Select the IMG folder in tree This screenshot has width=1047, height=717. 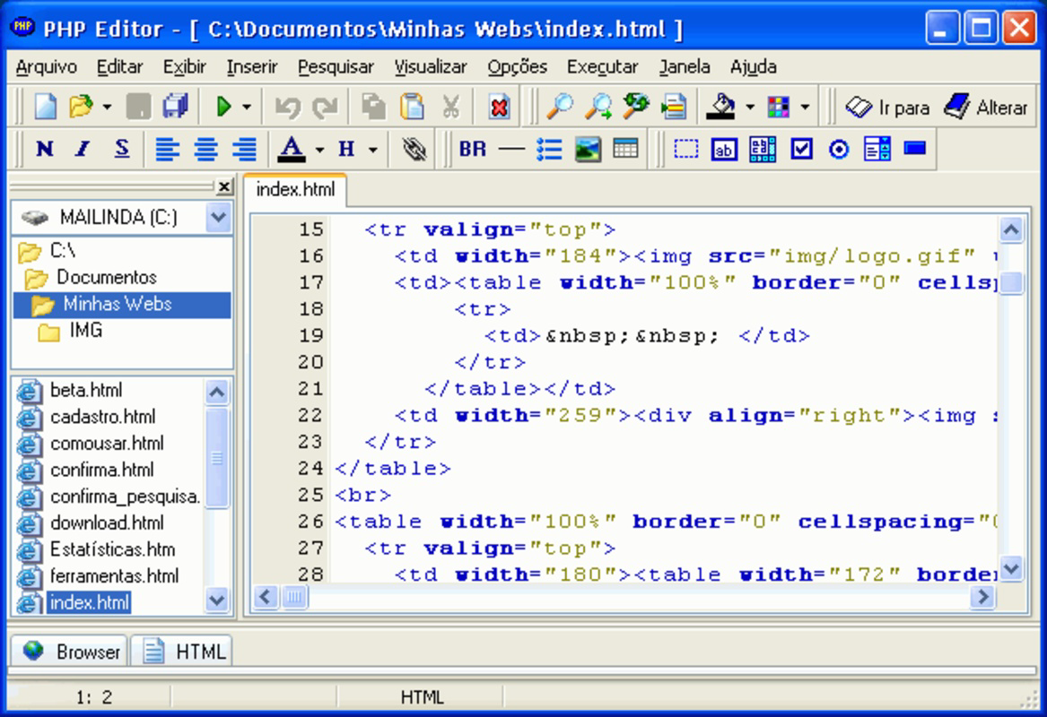pyautogui.click(x=85, y=331)
